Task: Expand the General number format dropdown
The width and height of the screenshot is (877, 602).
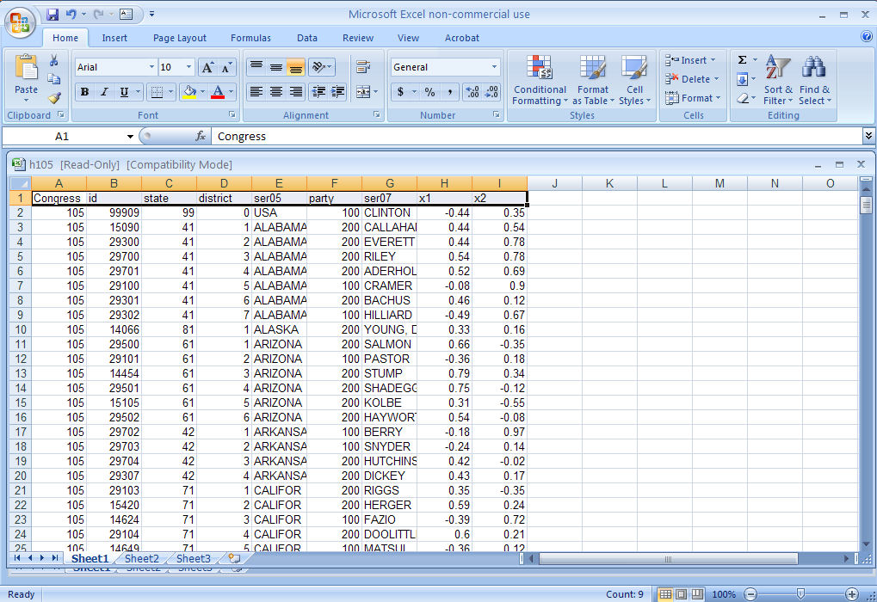Action: [x=494, y=67]
